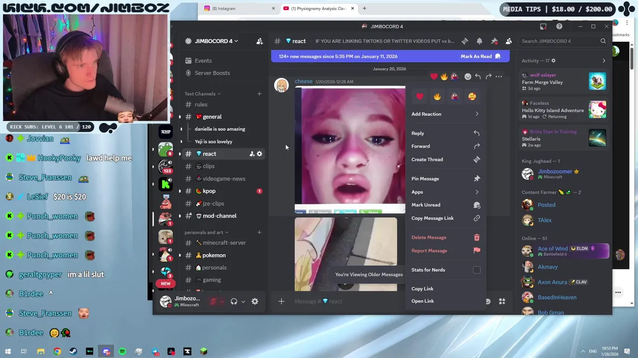Image resolution: width=638 pixels, height=358 pixels.
Task: Open the Inbox icon in title bar
Action: pyautogui.click(x=543, y=26)
